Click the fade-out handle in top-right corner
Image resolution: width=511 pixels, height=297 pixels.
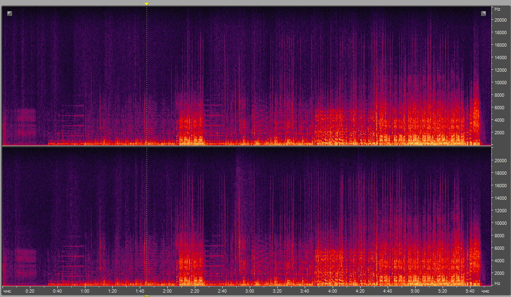484,13
